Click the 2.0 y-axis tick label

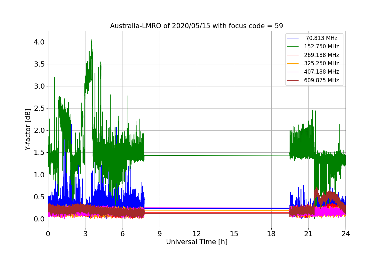coord(40,130)
